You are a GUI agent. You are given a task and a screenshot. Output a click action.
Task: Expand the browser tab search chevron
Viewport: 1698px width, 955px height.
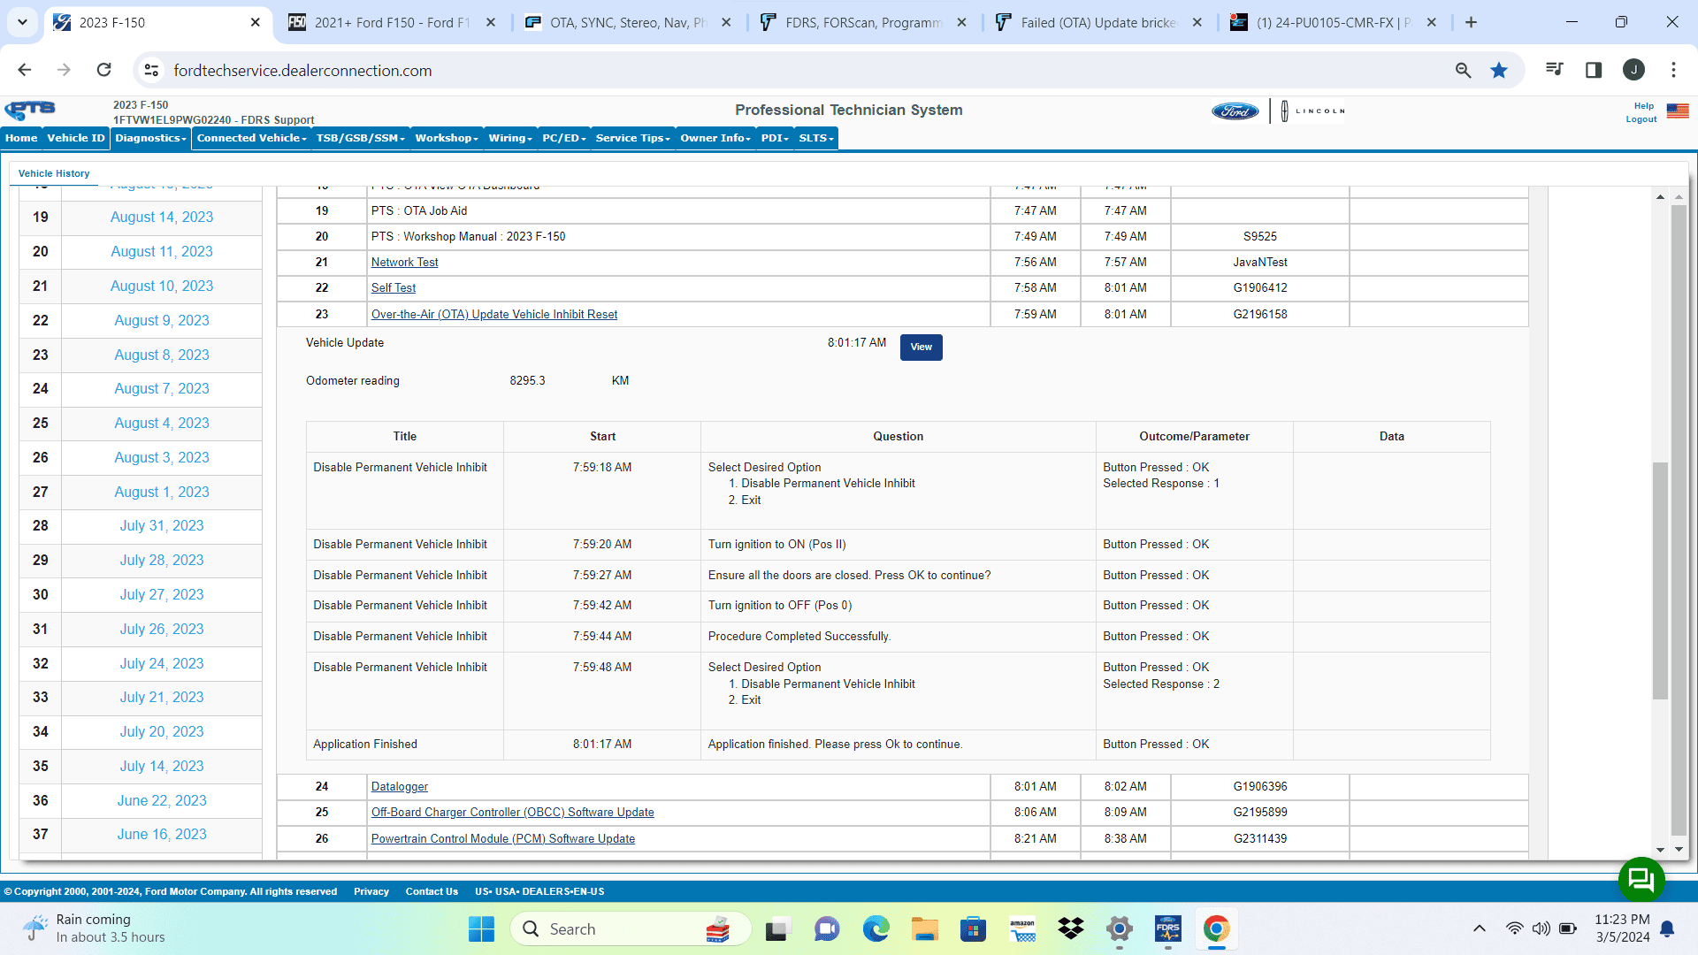[22, 22]
